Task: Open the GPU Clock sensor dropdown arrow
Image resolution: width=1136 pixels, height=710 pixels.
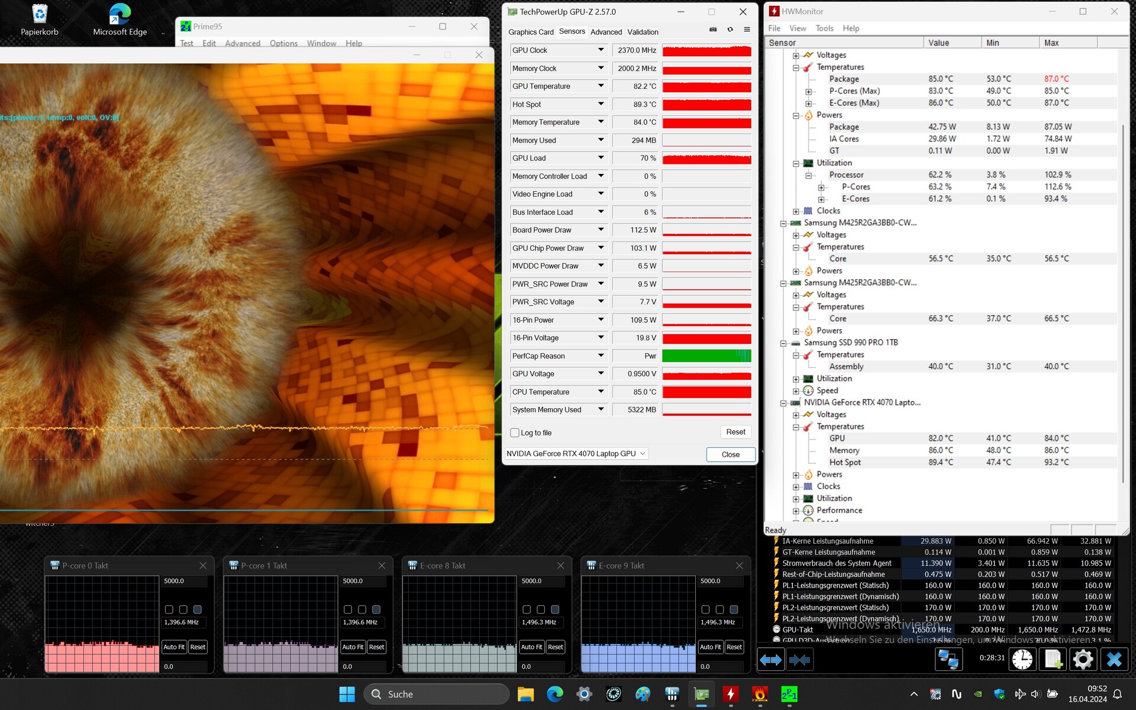Action: click(x=601, y=50)
